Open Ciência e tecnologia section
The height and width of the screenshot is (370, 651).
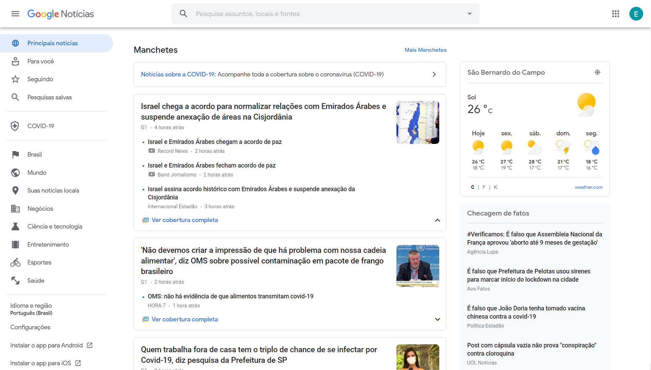[54, 226]
